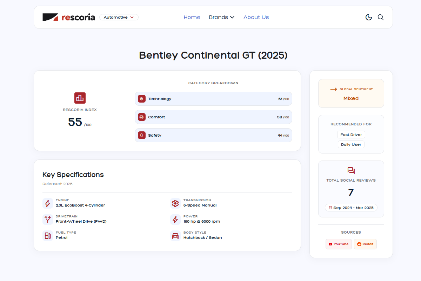Open the YouTube source
The image size is (421, 281).
[339, 244]
